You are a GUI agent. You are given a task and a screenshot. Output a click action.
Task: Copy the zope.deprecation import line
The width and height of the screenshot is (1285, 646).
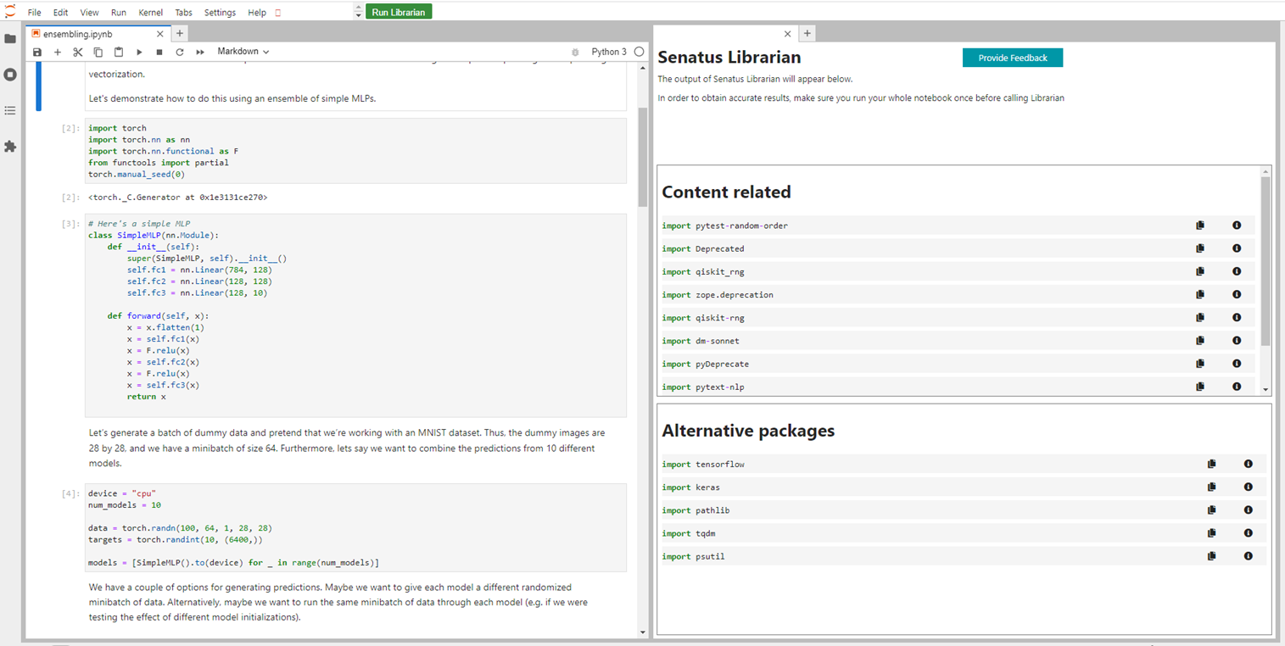pos(1200,294)
